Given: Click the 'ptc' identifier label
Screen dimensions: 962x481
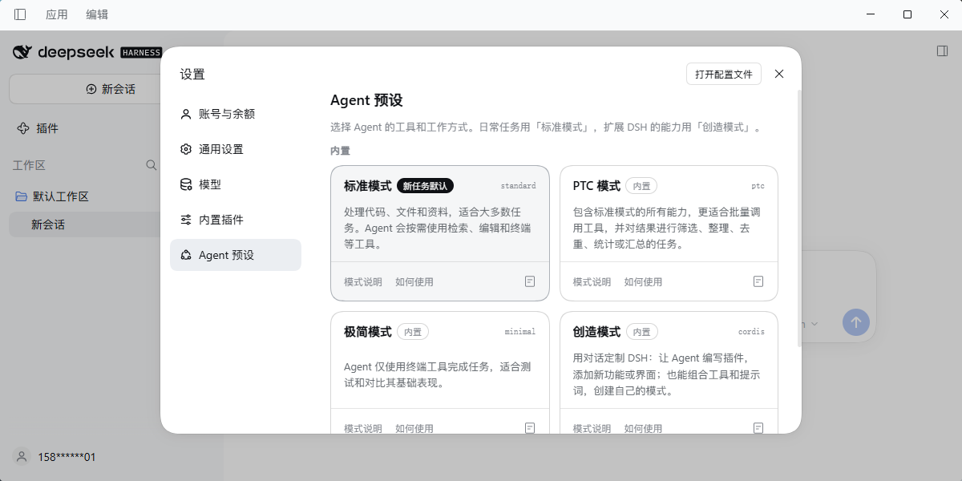Looking at the screenshot, I should click(758, 186).
